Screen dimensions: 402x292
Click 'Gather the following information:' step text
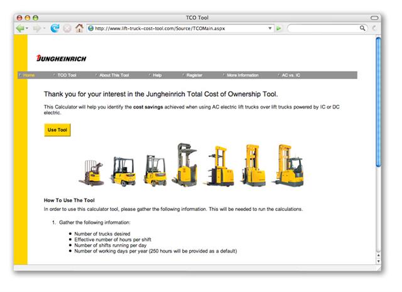pos(95,222)
